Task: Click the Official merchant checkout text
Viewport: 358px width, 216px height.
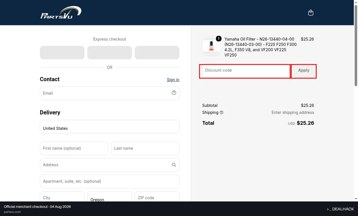Action: (37, 207)
